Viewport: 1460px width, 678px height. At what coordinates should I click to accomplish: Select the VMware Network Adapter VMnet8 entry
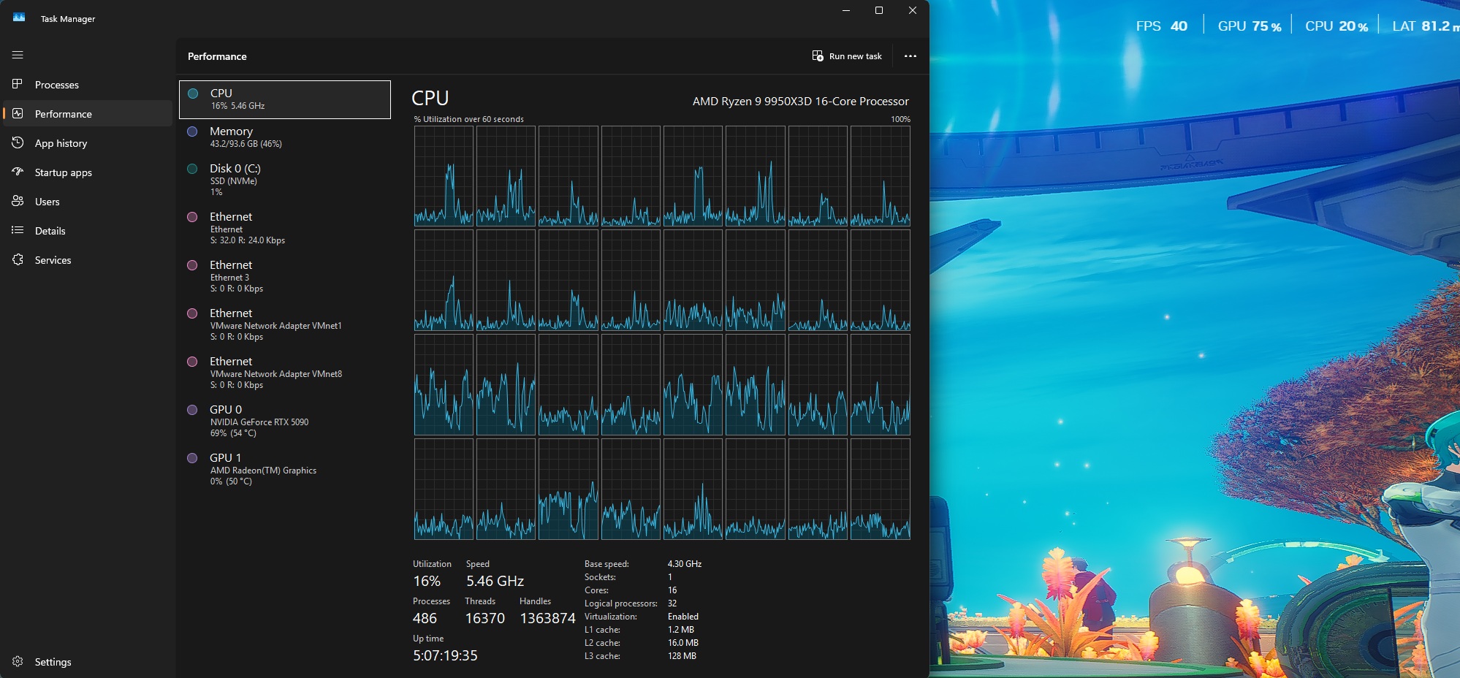click(x=285, y=373)
